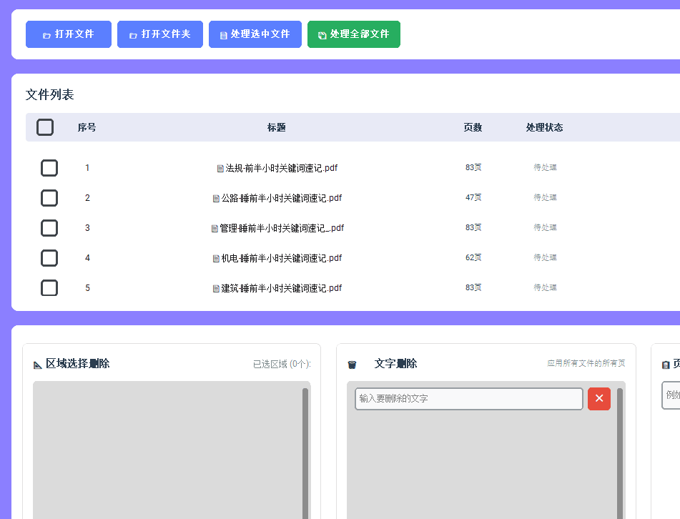Click the 标题 column header
Viewport: 680px width, 519px height.
pos(277,127)
